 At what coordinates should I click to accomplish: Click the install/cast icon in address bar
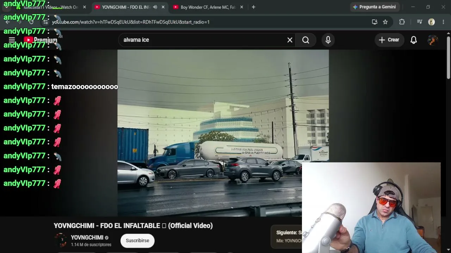(x=375, y=22)
